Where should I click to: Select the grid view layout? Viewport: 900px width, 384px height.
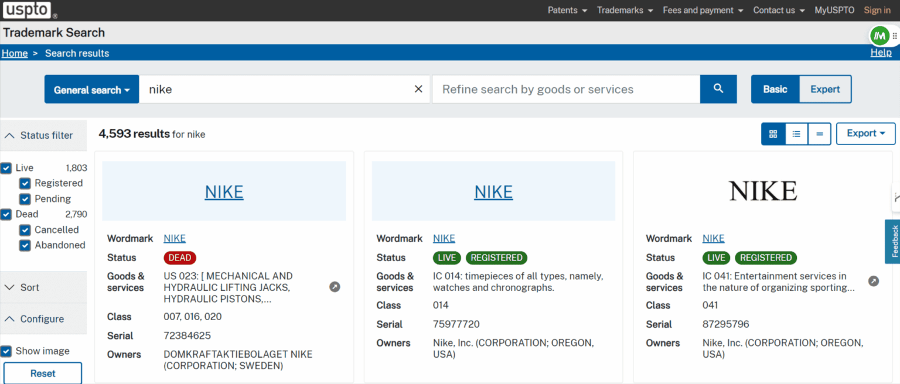pos(772,133)
